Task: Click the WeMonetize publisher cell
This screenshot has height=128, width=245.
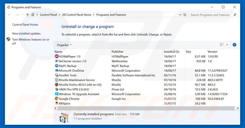Action: pyautogui.click(x=119, y=61)
